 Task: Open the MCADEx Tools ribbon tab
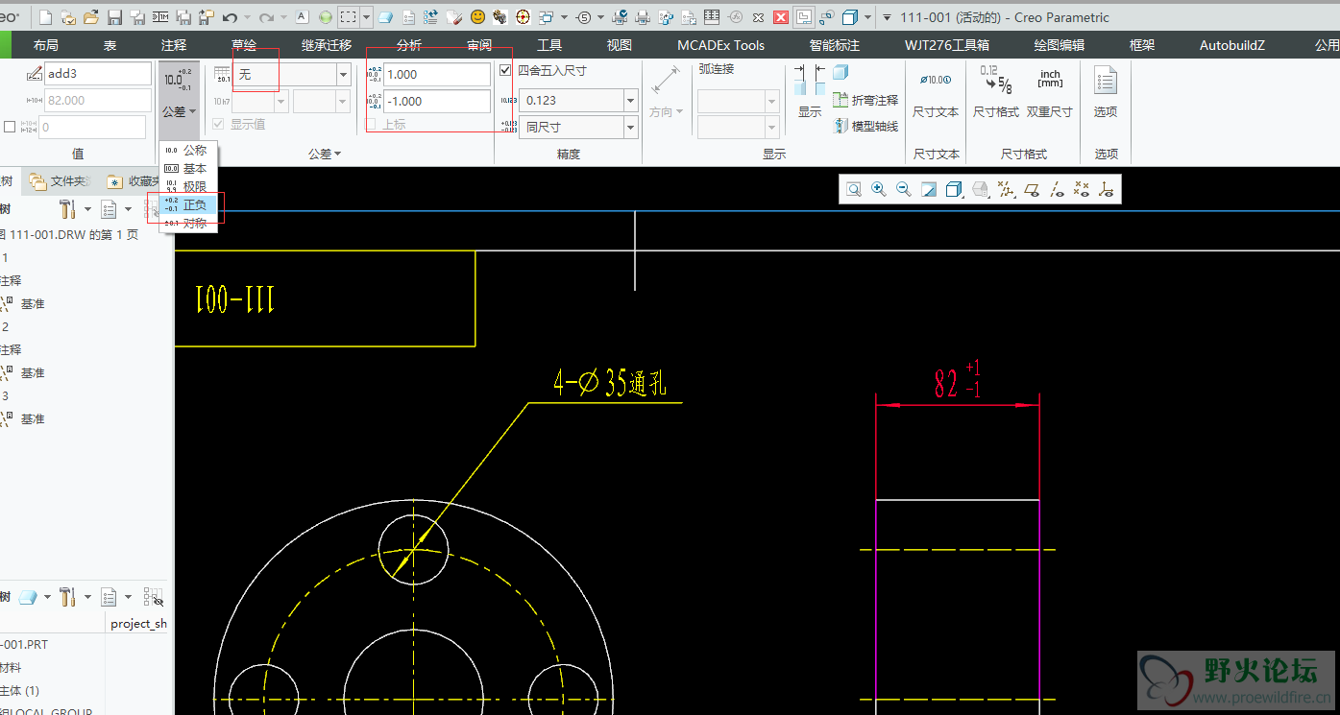pyautogui.click(x=721, y=45)
